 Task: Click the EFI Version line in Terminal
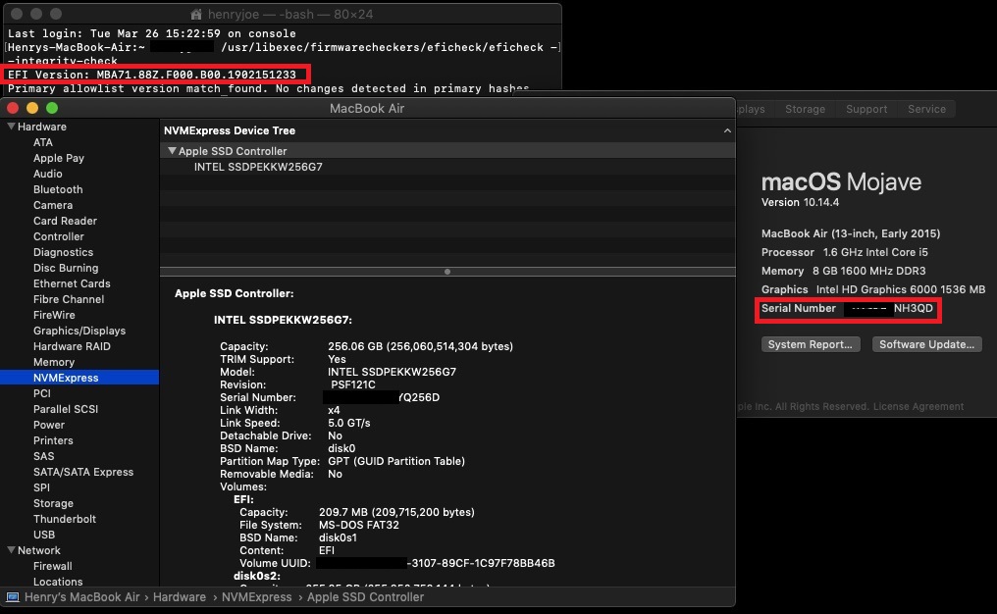(152, 75)
